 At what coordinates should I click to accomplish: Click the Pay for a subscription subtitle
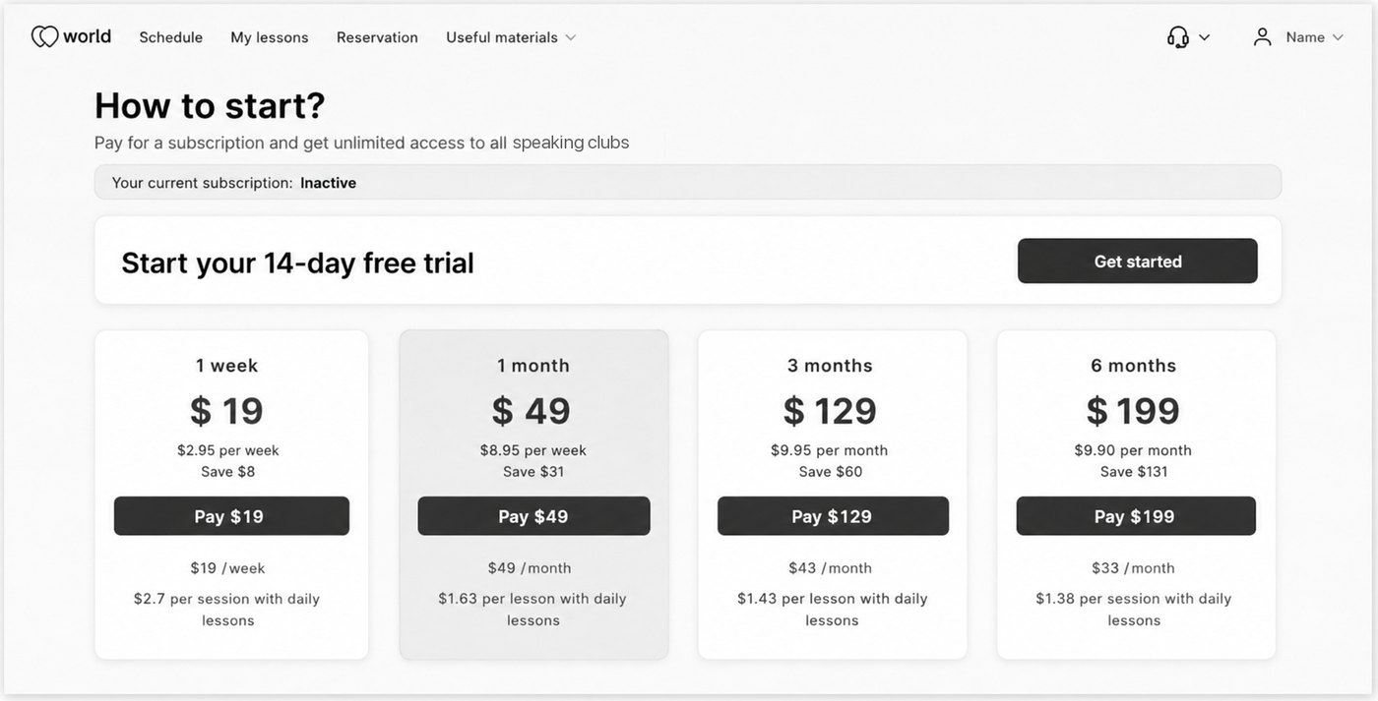click(361, 143)
